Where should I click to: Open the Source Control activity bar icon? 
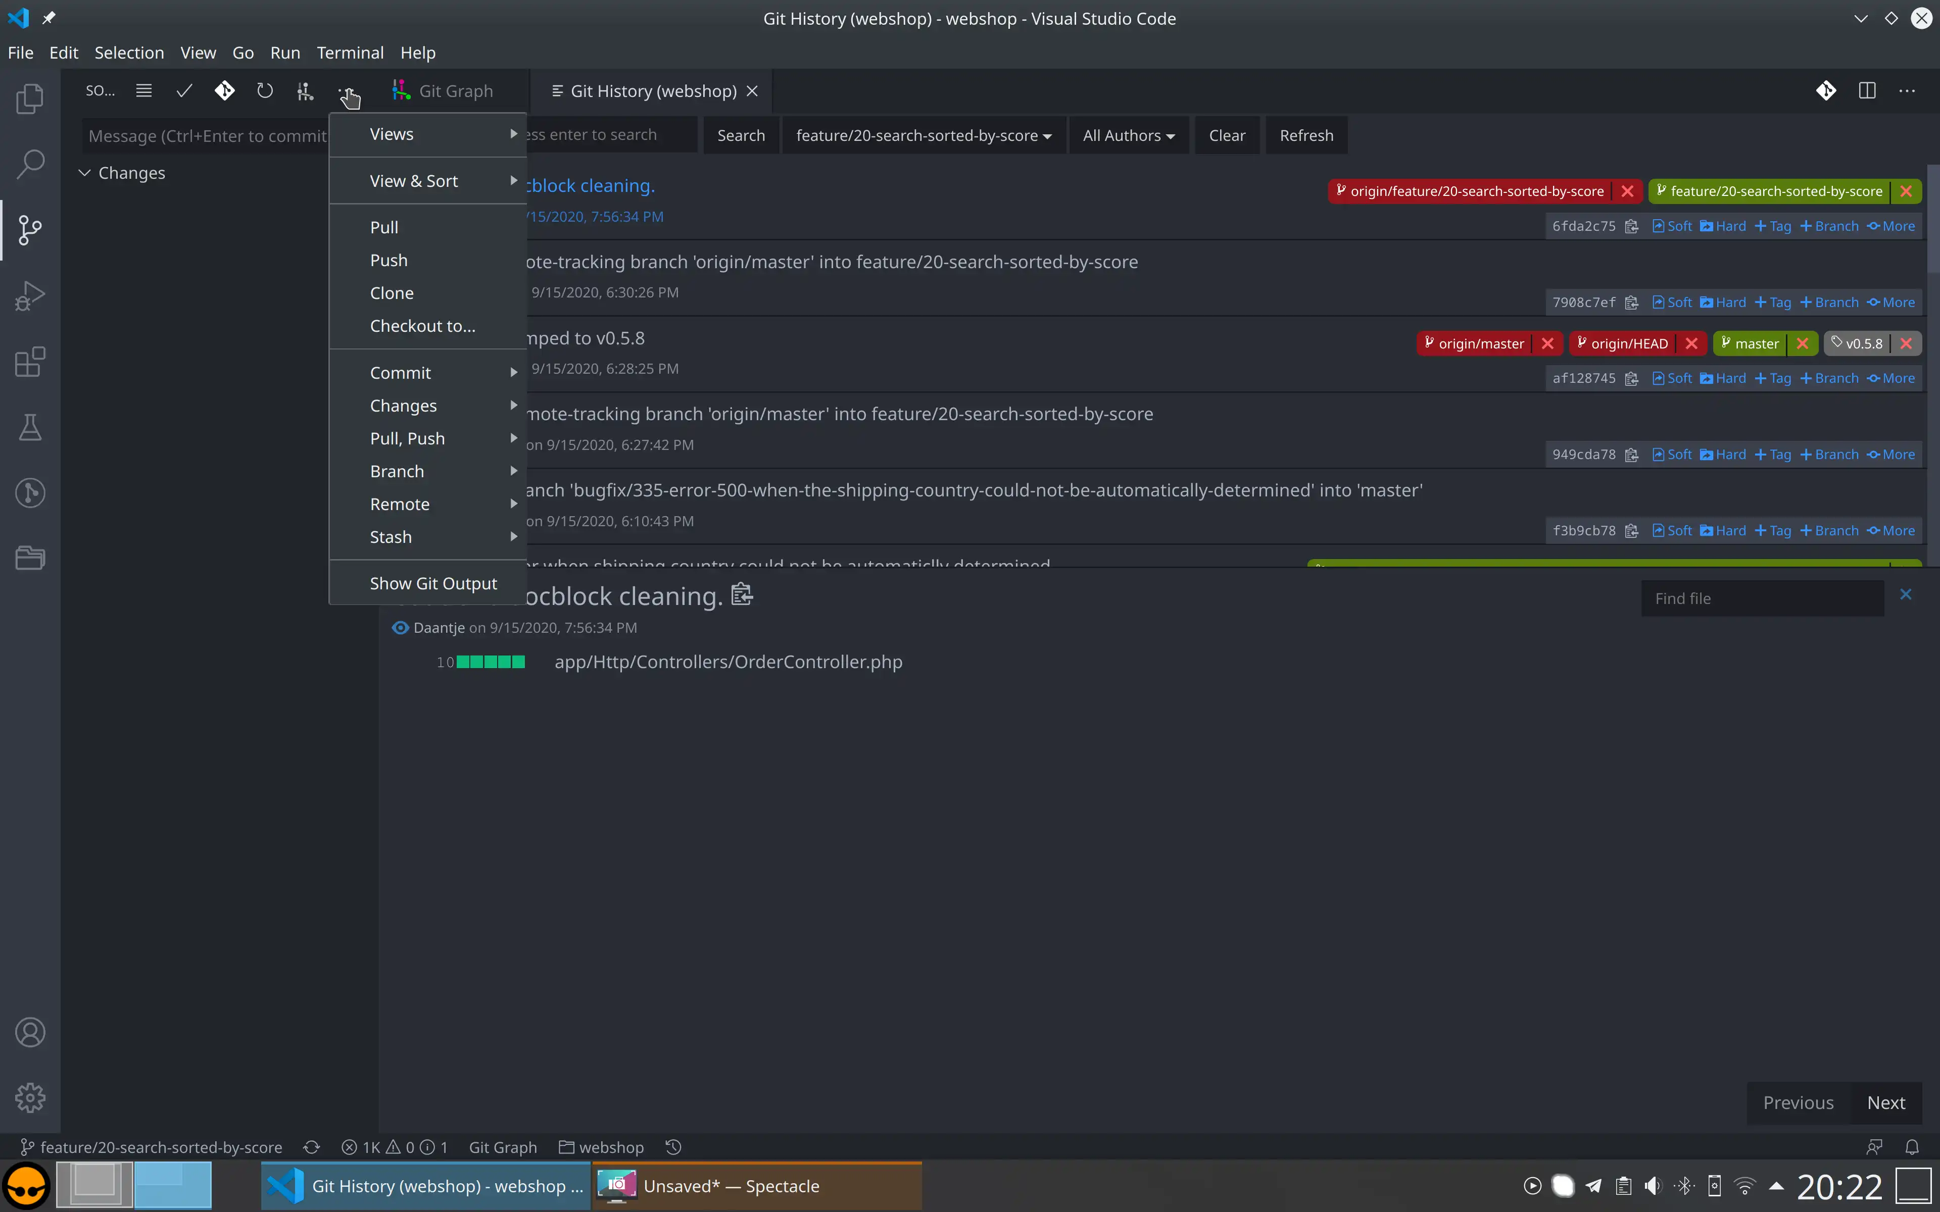click(x=30, y=230)
